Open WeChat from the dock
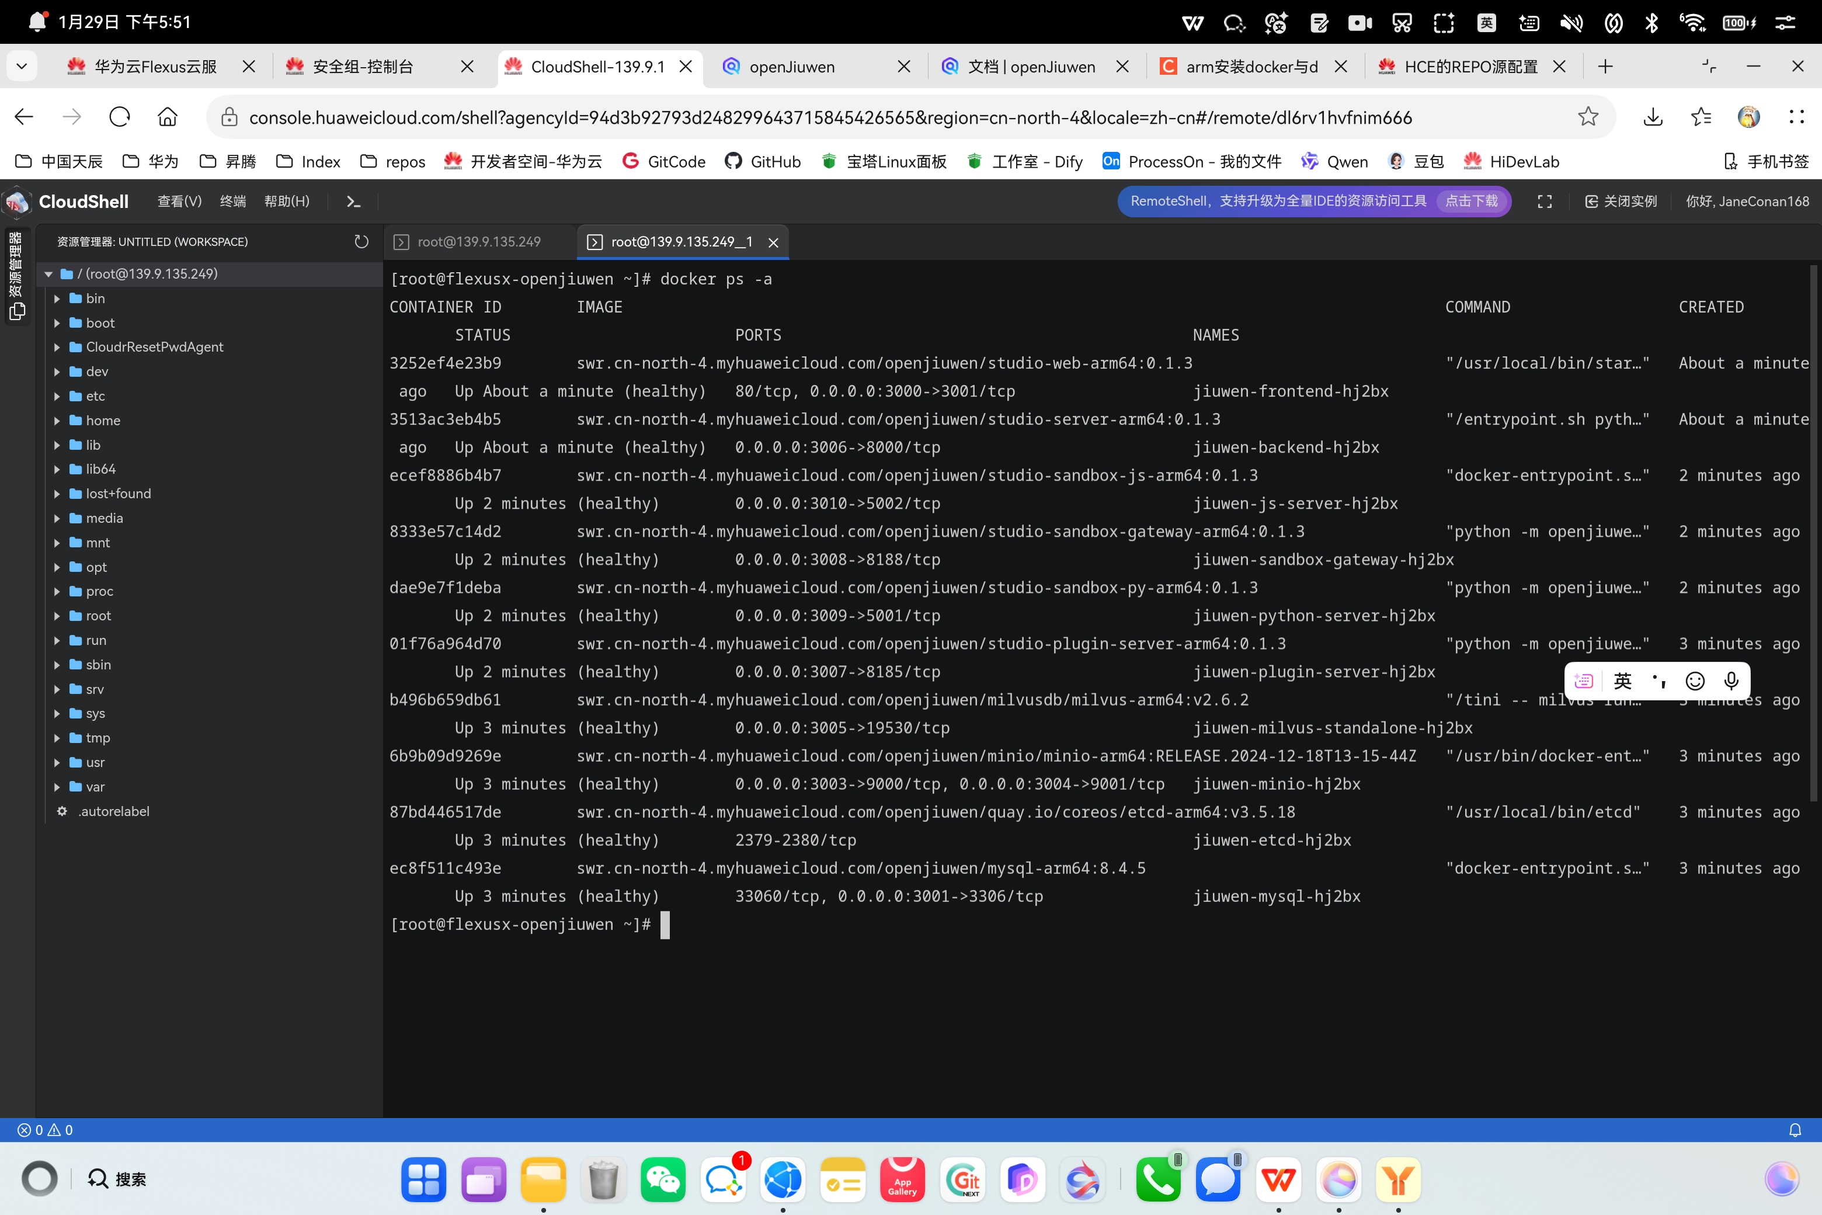The image size is (1822, 1215). click(x=662, y=1179)
